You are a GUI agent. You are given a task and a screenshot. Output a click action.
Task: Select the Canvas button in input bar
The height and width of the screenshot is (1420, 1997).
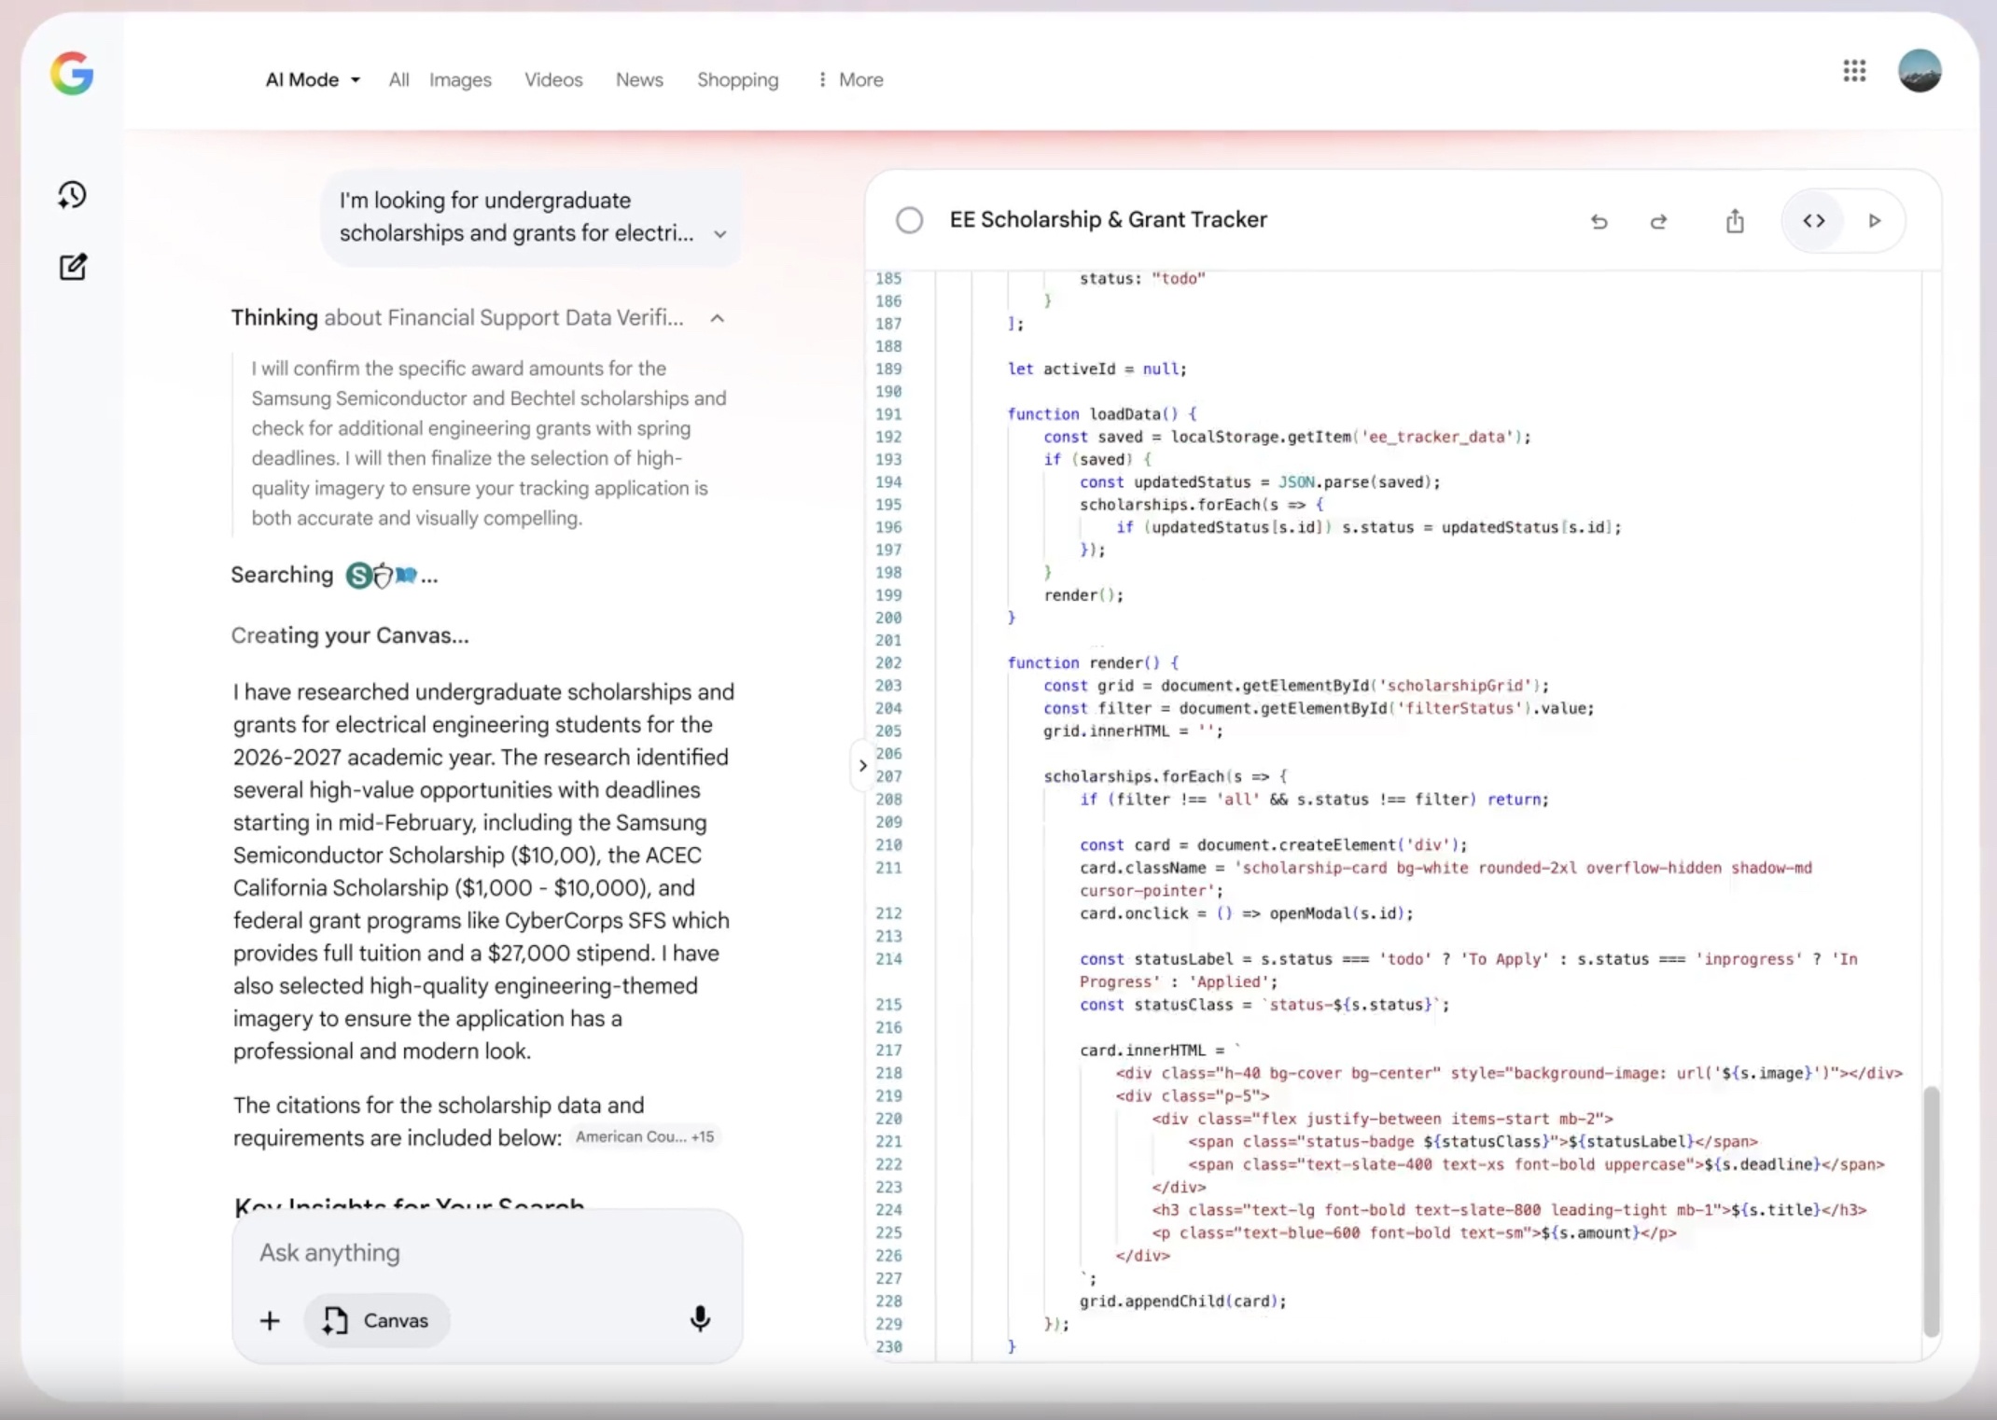[x=375, y=1320]
